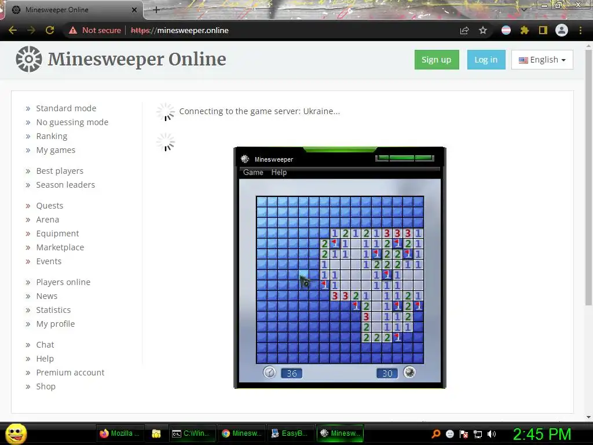The image size is (593, 445).
Task: Switch to Minesweeper game taskbar button
Action: click(x=340, y=433)
